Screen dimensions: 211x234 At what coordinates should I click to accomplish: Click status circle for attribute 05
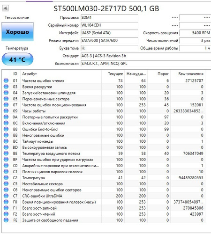(6, 99)
